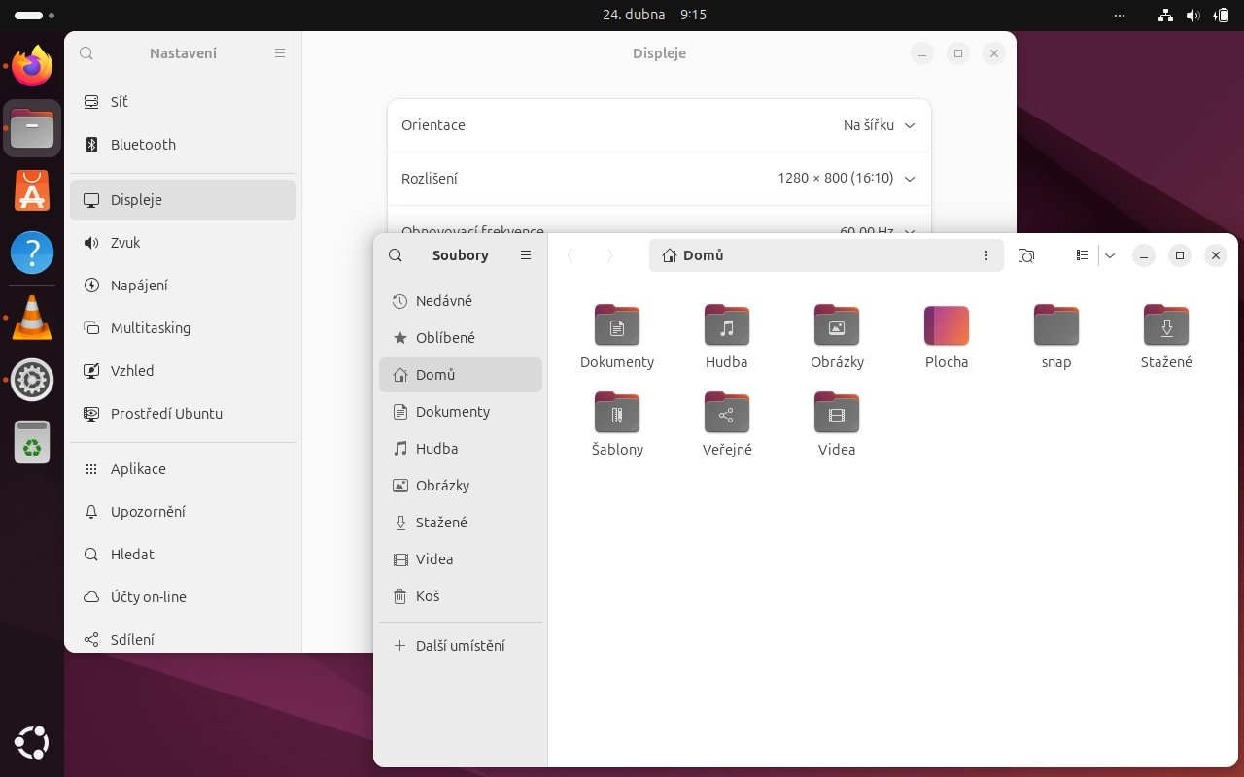
Task: Open Hledat in Settings sidebar
Action: click(x=183, y=555)
